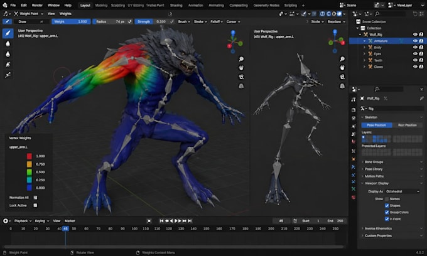Click the Strength pressure sensitivity icon
The width and height of the screenshot is (427, 256).
(172, 21)
